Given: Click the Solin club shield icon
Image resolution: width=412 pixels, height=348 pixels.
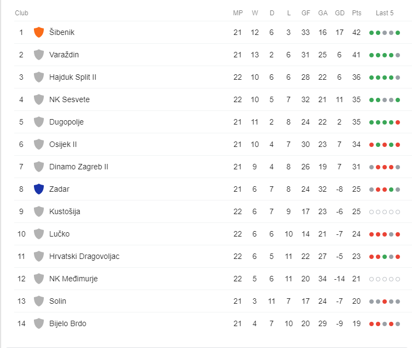Looking at the screenshot, I should point(38,301).
